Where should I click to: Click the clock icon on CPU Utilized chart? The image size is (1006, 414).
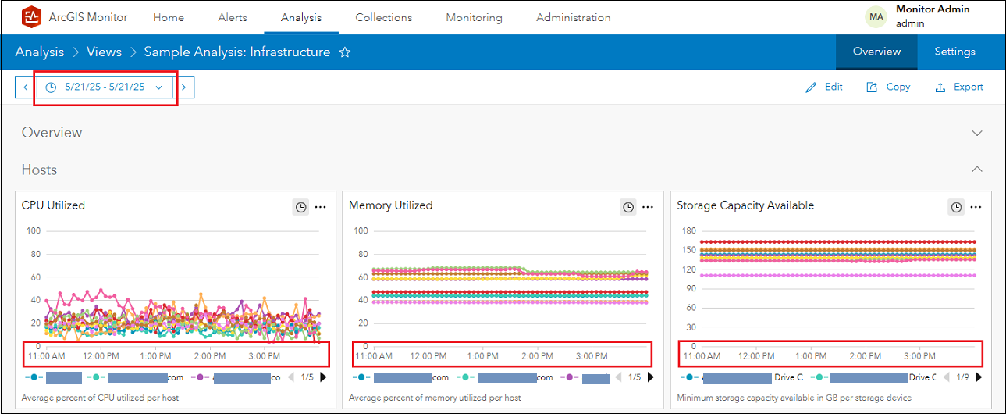click(x=300, y=207)
